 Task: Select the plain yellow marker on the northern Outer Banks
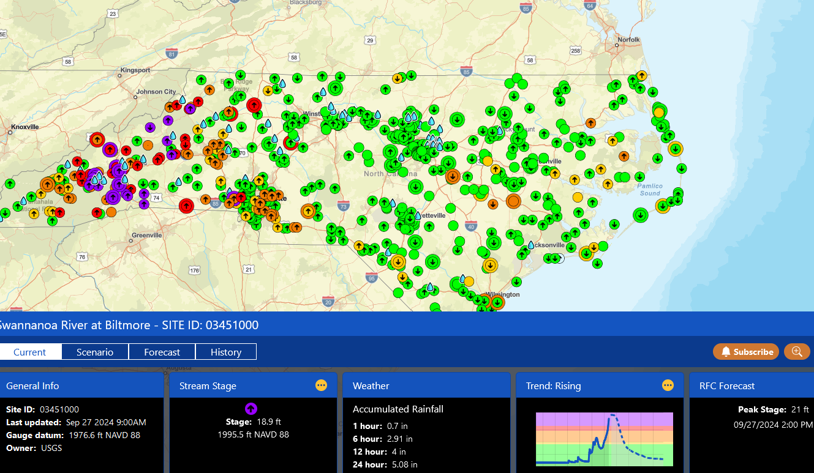[658, 113]
